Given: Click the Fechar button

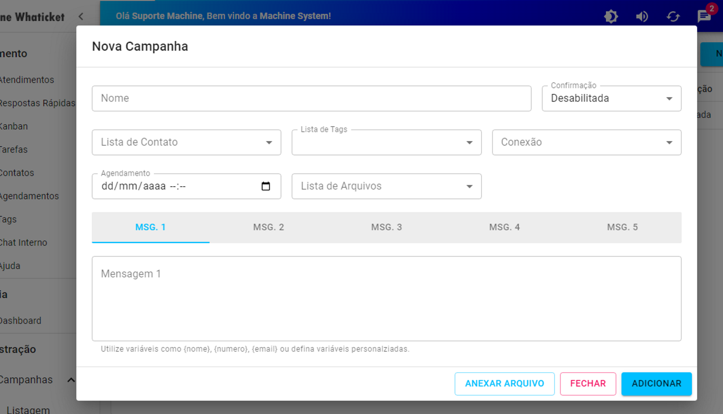Looking at the screenshot, I should 588,384.
